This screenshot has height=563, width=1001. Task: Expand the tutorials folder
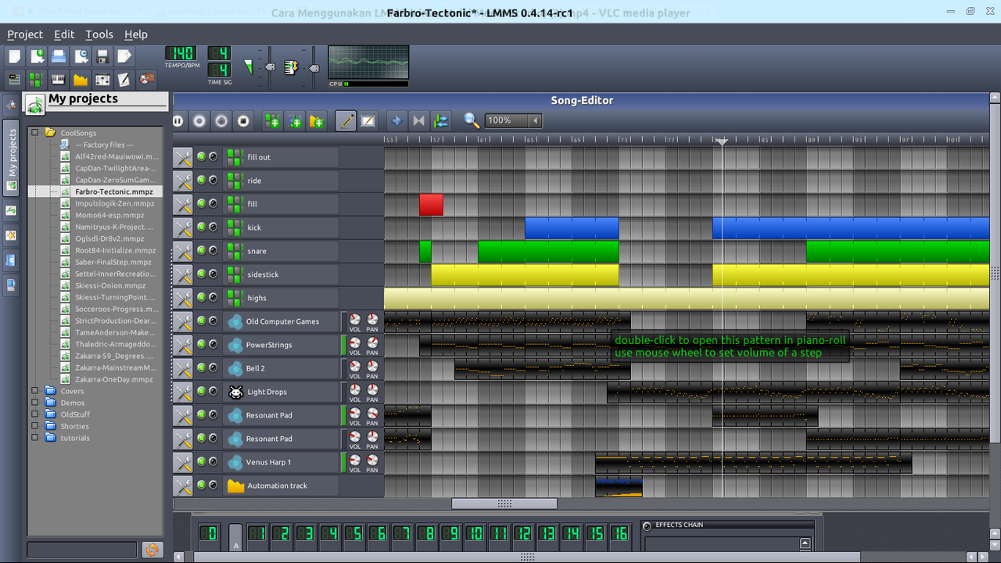point(34,438)
